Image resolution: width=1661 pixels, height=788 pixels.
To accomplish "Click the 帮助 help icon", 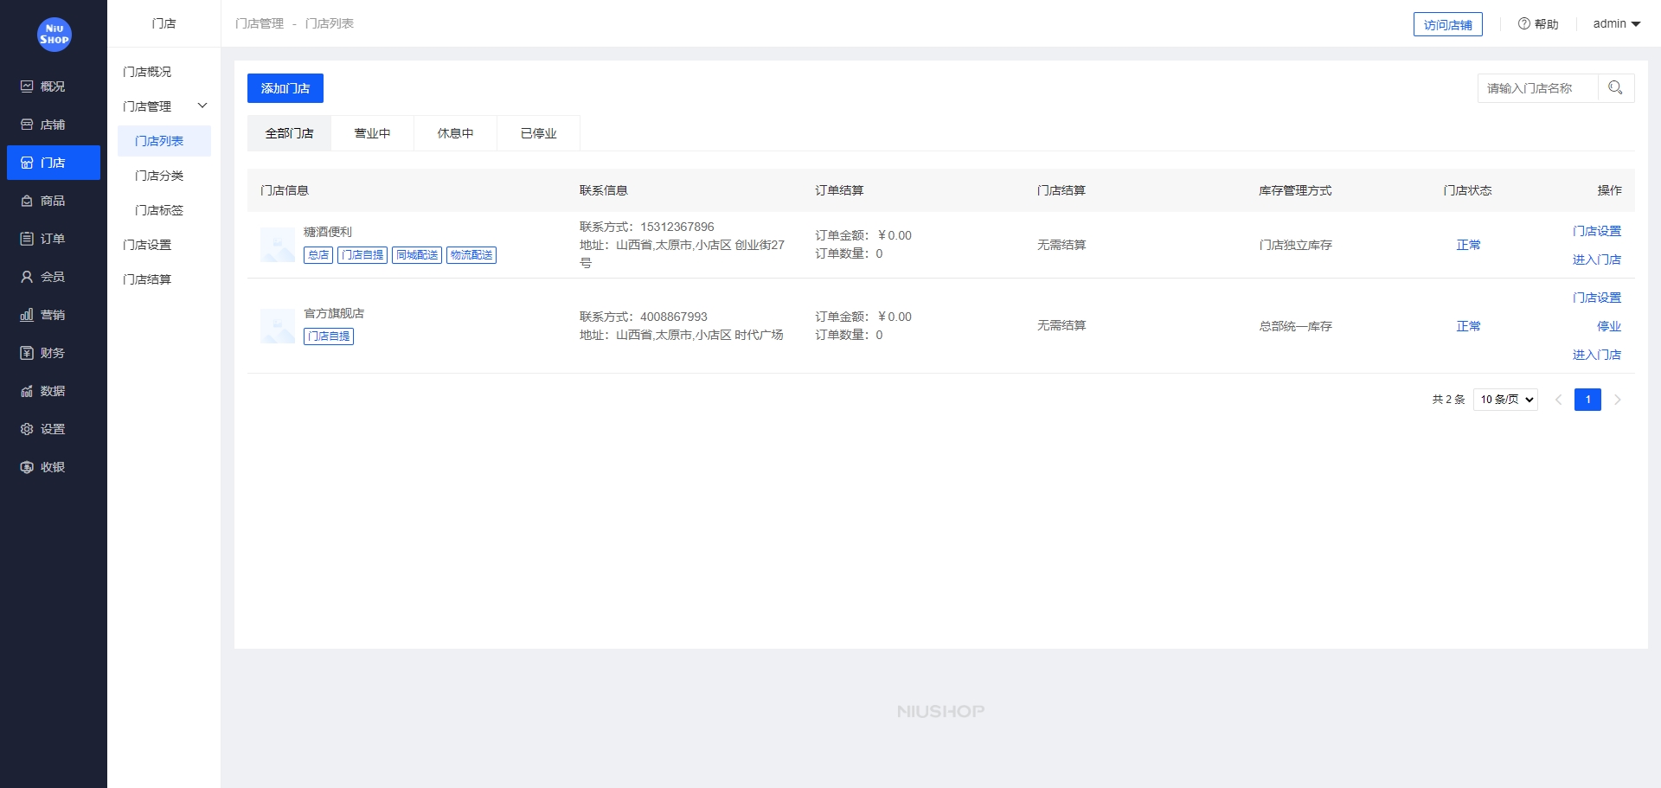I will (1524, 24).
